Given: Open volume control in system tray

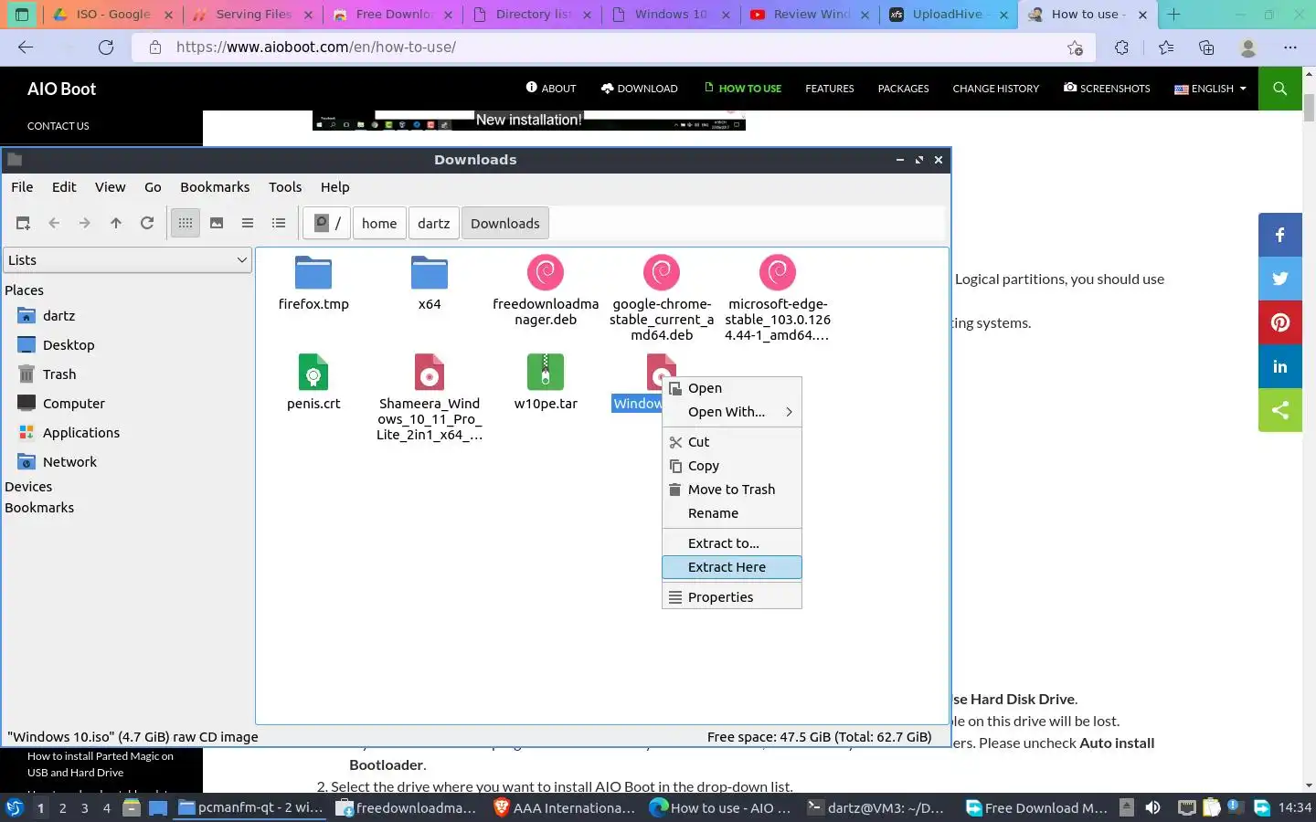Looking at the screenshot, I should click(x=1153, y=807).
